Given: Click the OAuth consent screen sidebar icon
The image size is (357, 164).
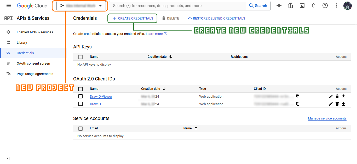Looking at the screenshot, I should [8, 63].
